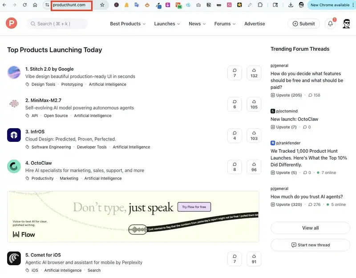Open the OctoClaw product logo

[x=14, y=166]
